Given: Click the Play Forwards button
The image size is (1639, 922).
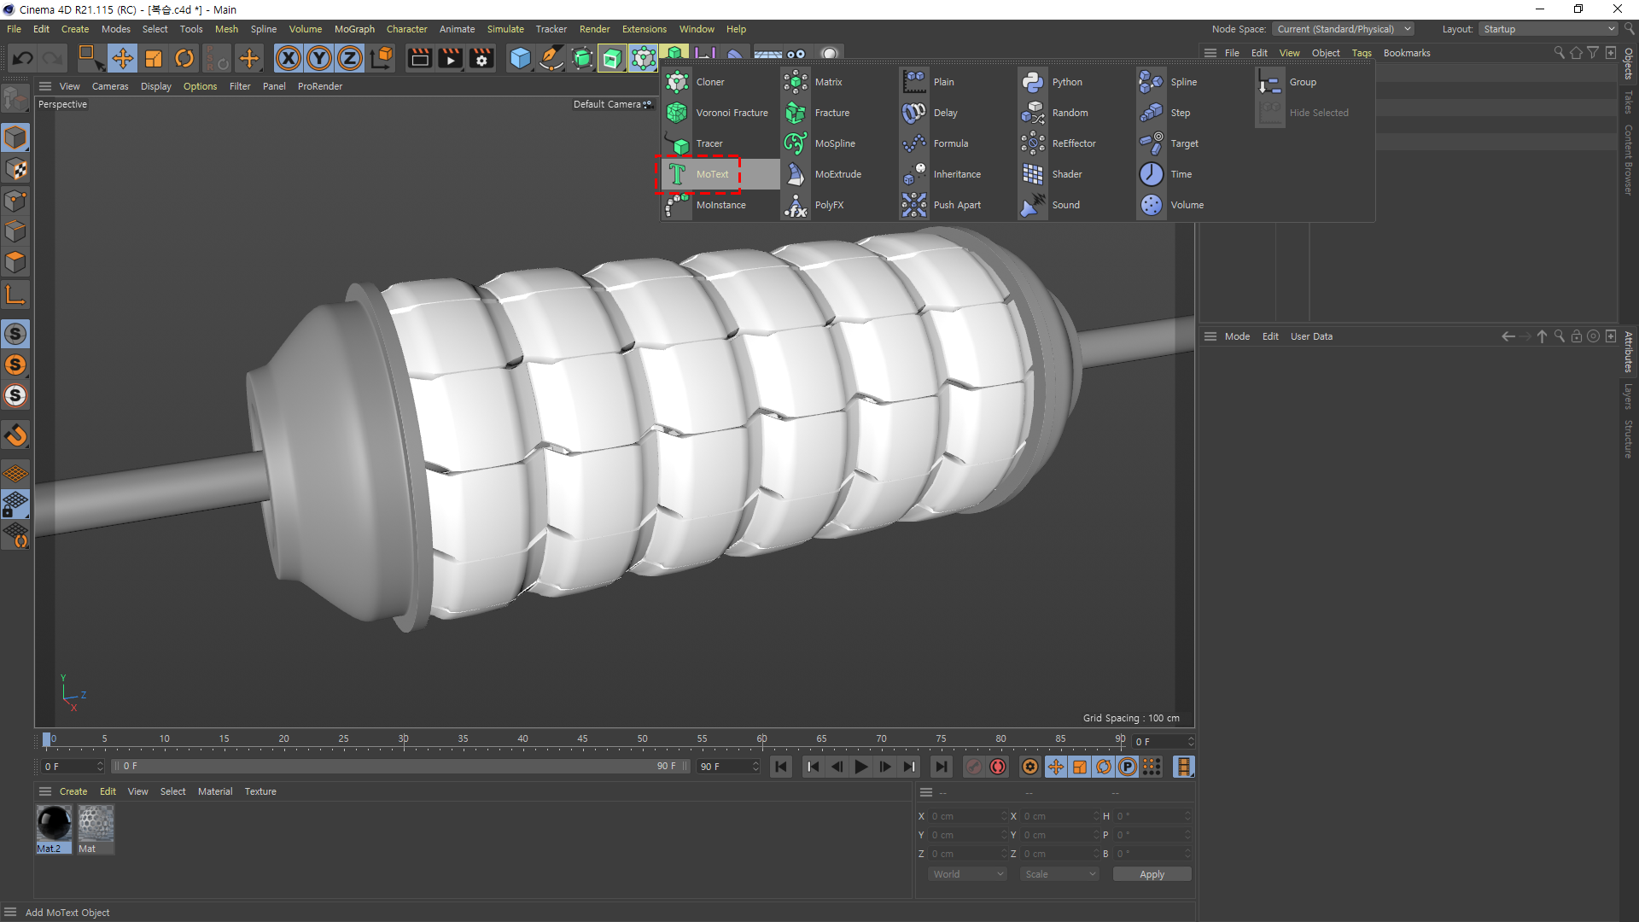Looking at the screenshot, I should point(861,767).
